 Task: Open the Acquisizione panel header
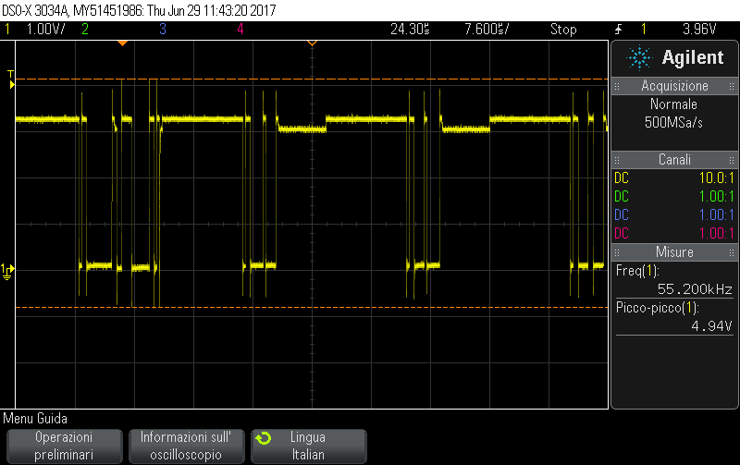[674, 86]
